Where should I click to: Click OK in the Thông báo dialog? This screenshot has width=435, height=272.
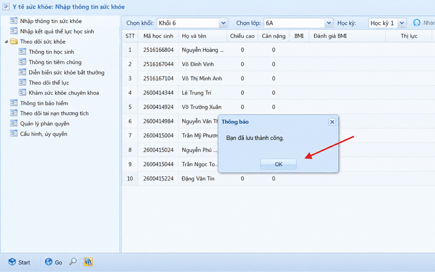click(278, 165)
